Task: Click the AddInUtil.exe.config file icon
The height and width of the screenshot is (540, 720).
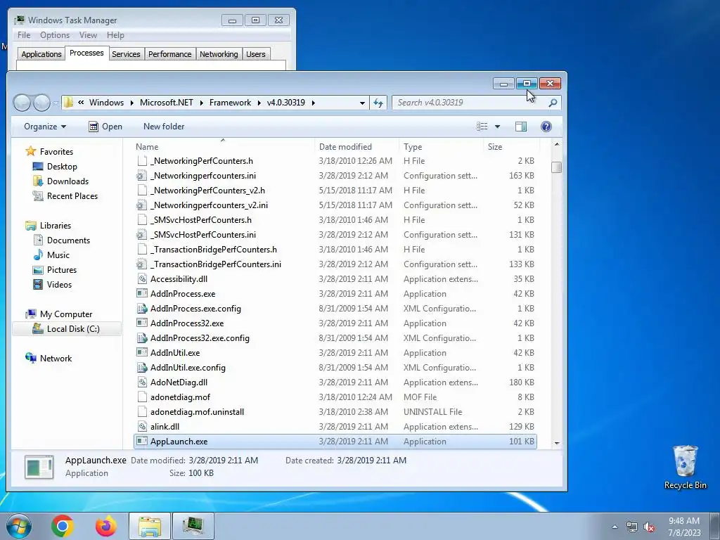Action: 142,367
